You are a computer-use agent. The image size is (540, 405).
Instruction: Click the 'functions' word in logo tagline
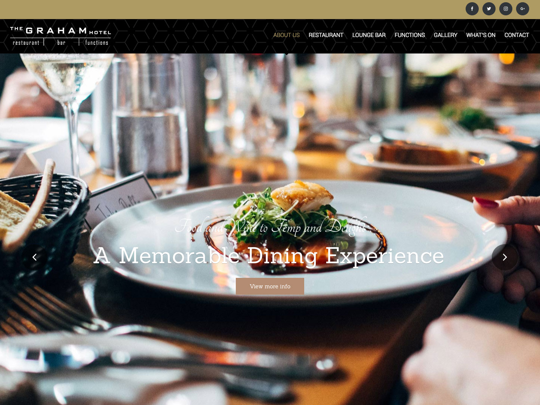point(97,43)
